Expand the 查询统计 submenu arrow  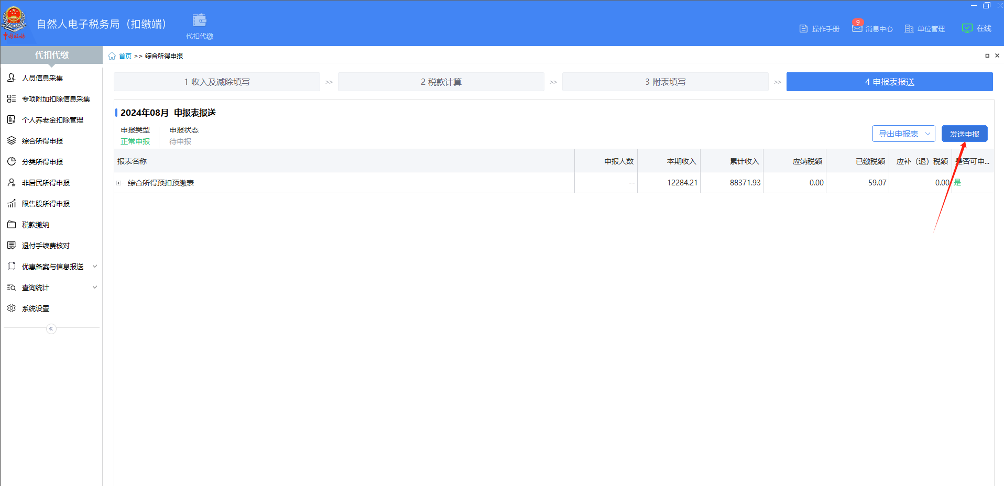click(x=95, y=287)
